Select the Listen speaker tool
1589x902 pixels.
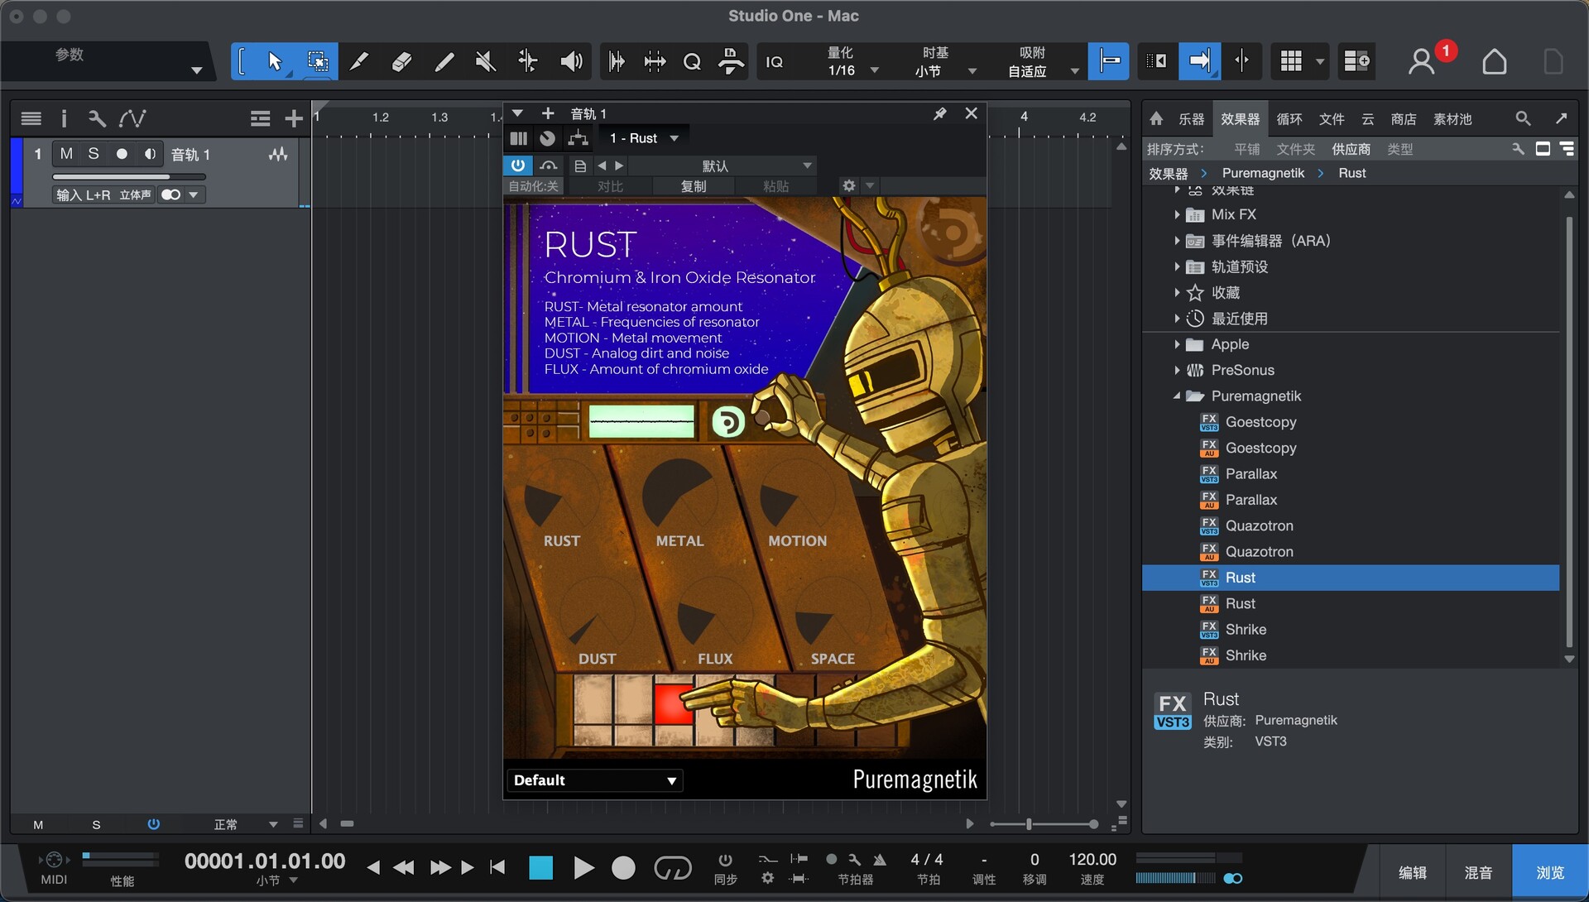point(571,61)
